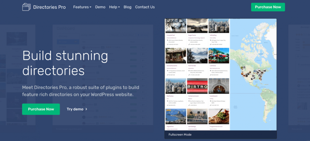The image size is (310, 141).
Task: Click the Purchase Now button in header
Action: coord(268,7)
